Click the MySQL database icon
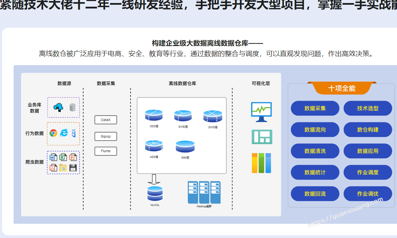The image size is (397, 238). [155, 194]
